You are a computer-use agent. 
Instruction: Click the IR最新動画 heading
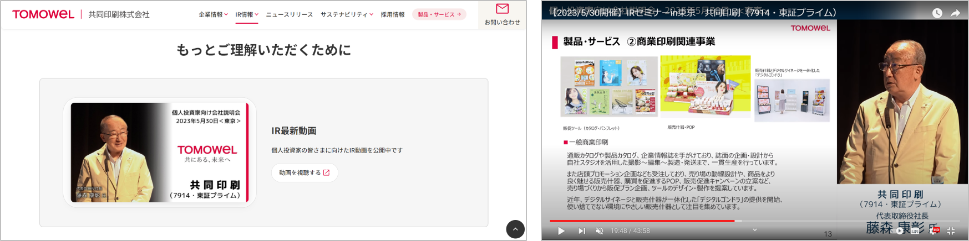coord(294,131)
